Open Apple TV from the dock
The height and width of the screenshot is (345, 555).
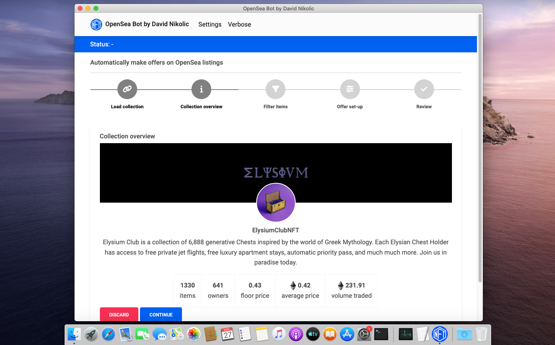tap(313, 334)
